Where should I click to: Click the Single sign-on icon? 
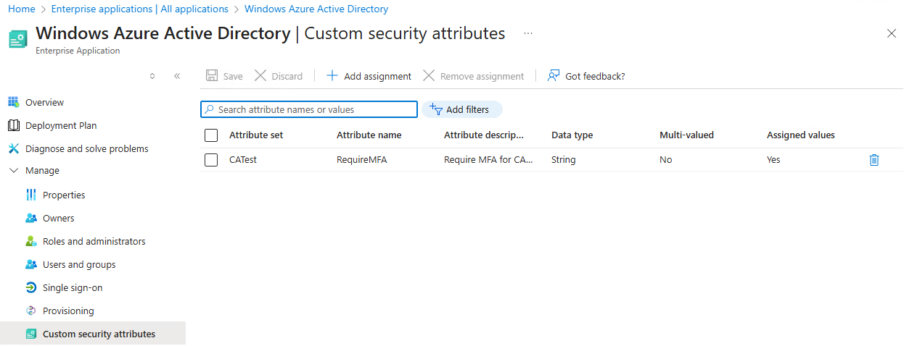point(30,287)
